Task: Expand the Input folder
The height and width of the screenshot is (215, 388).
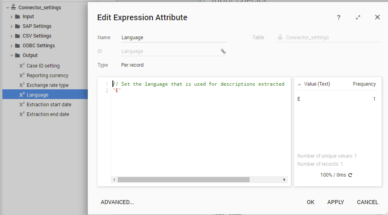Action: click(12, 17)
